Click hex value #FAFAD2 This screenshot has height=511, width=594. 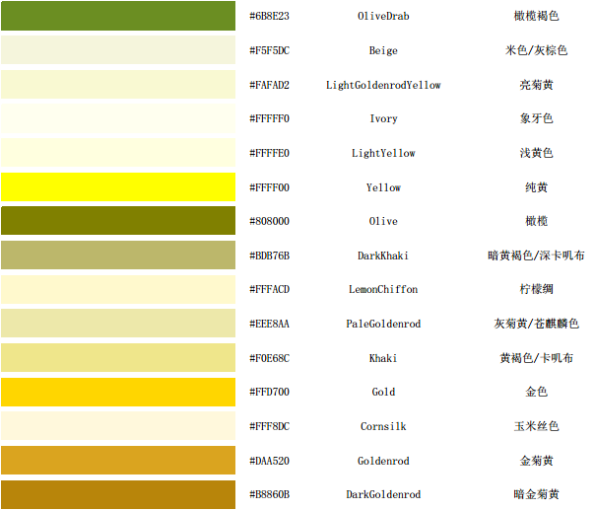(269, 85)
